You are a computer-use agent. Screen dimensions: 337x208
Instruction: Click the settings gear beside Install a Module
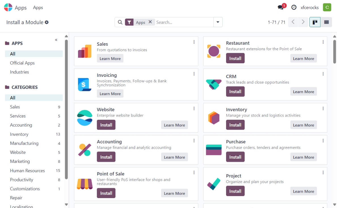click(47, 22)
